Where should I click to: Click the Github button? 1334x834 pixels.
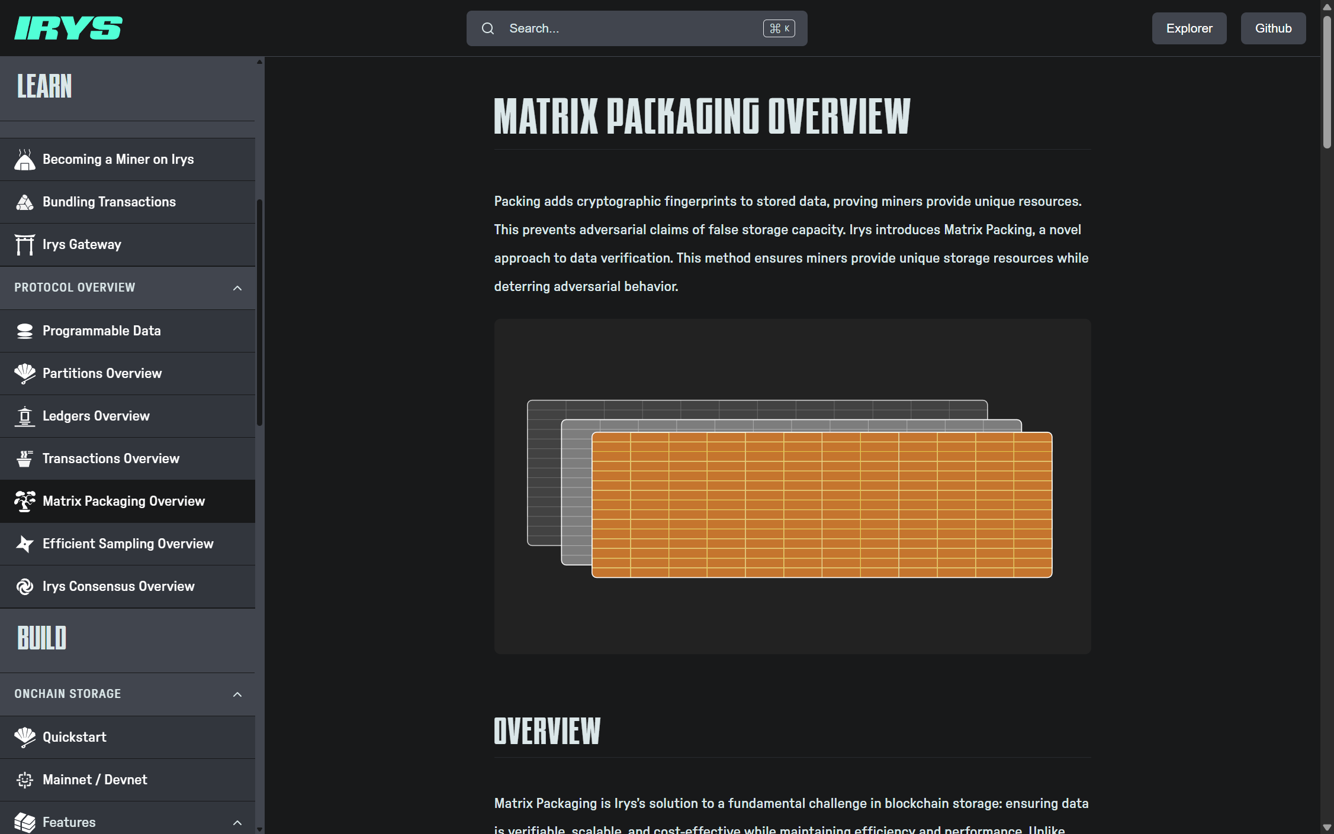point(1273,28)
